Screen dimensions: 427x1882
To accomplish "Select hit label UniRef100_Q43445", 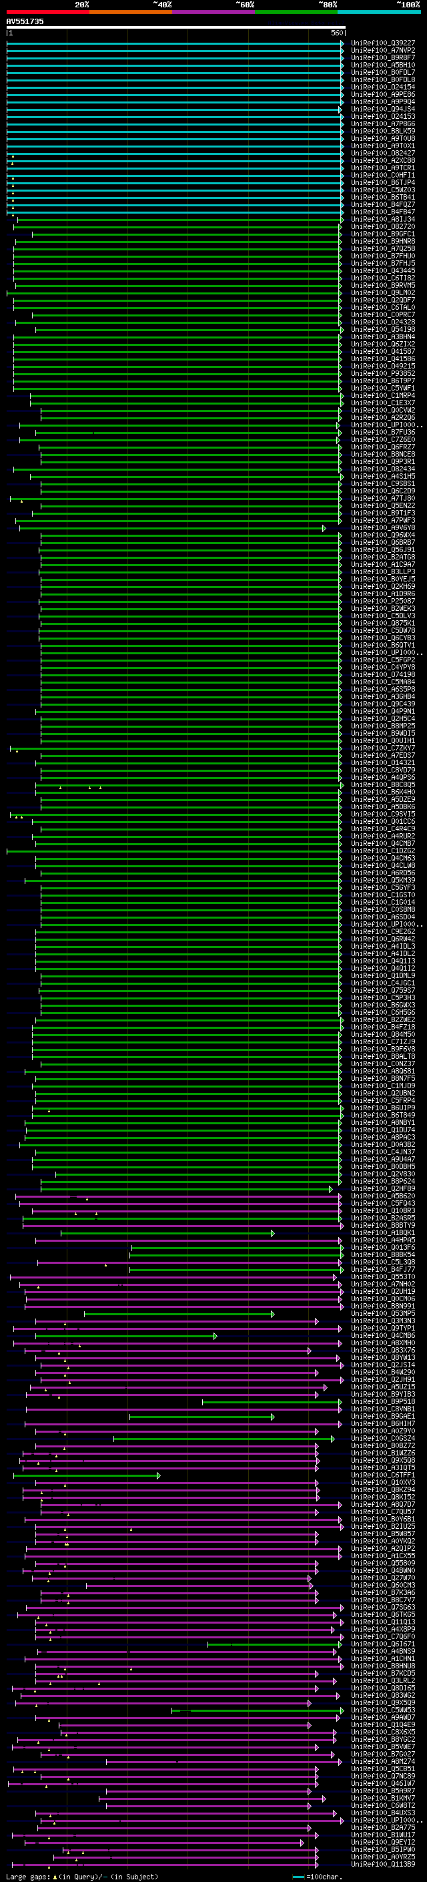I will pos(383,271).
